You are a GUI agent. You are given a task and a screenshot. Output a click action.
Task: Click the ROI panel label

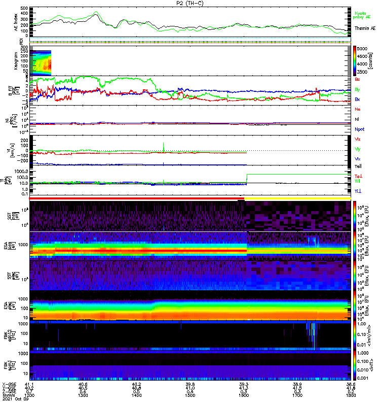coord(21,41)
